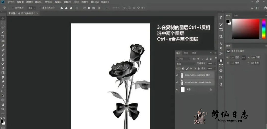The width and height of the screenshot is (267, 129).
Task: Select the Hand tool
Action: click(3, 105)
